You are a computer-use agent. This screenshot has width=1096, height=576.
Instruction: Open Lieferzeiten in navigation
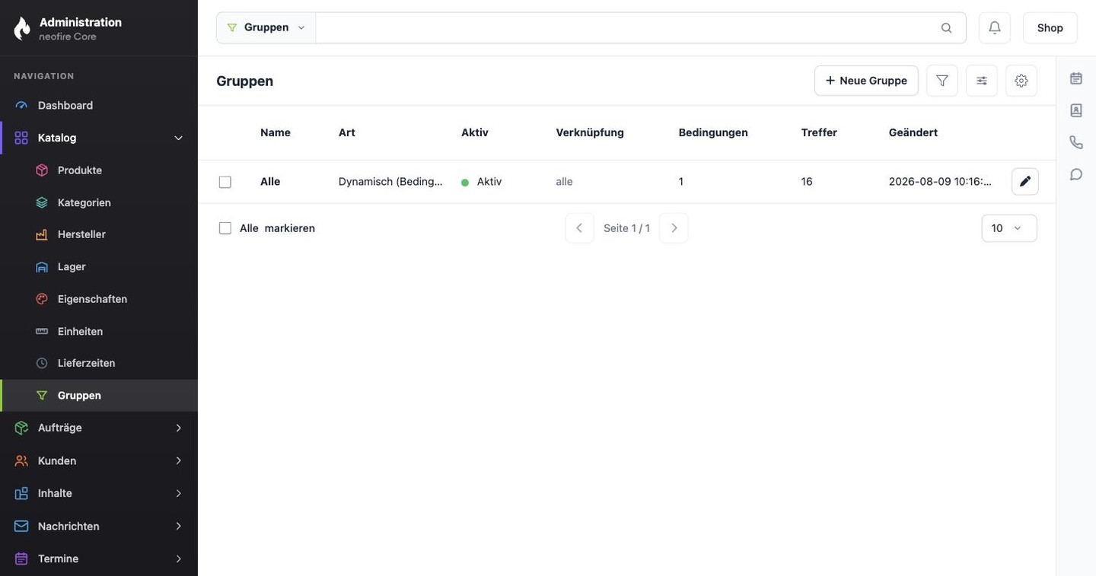coord(100,363)
